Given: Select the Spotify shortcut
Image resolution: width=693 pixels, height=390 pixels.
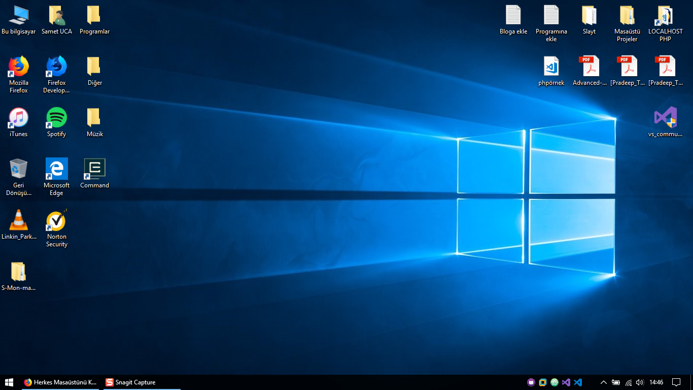Looking at the screenshot, I should tap(57, 122).
